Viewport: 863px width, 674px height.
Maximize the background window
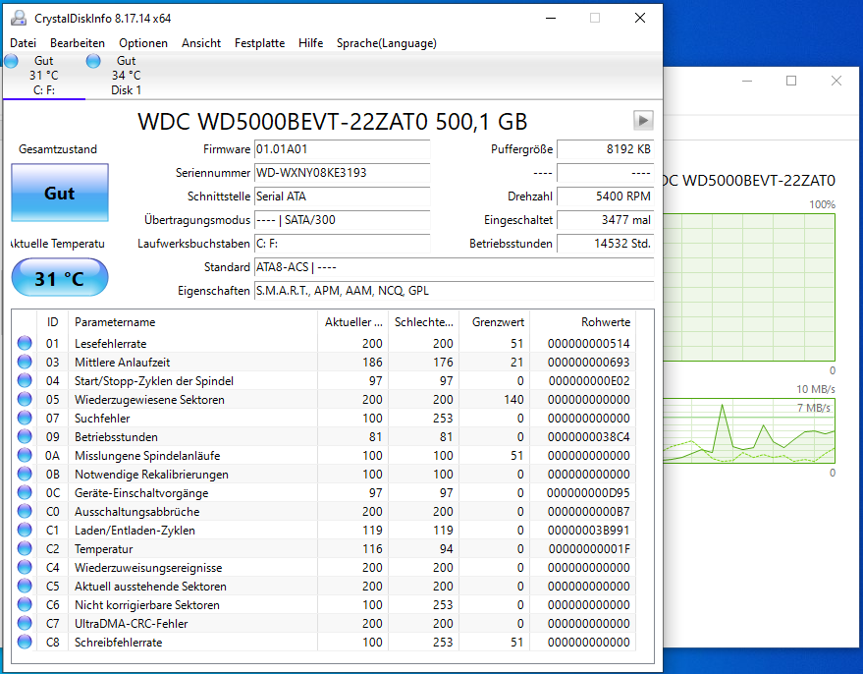(x=791, y=81)
